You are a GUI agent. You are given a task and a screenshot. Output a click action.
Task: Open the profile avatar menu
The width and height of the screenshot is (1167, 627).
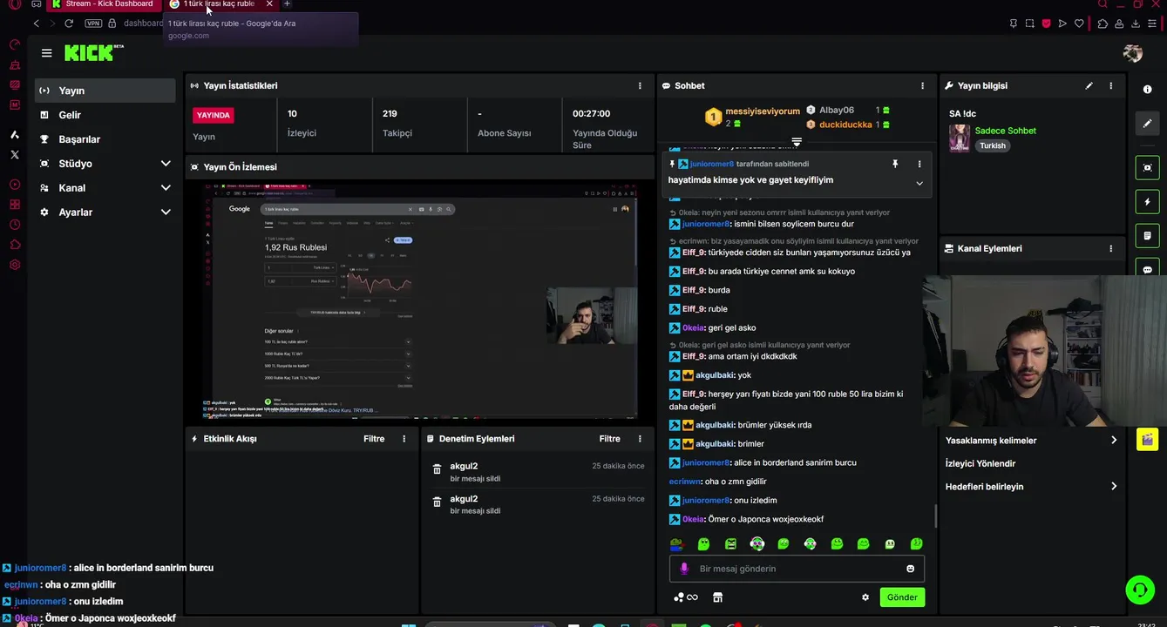coord(1133,53)
